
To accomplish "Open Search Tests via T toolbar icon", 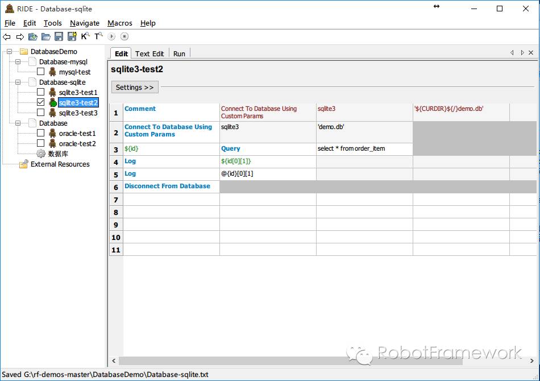I will click(x=98, y=36).
